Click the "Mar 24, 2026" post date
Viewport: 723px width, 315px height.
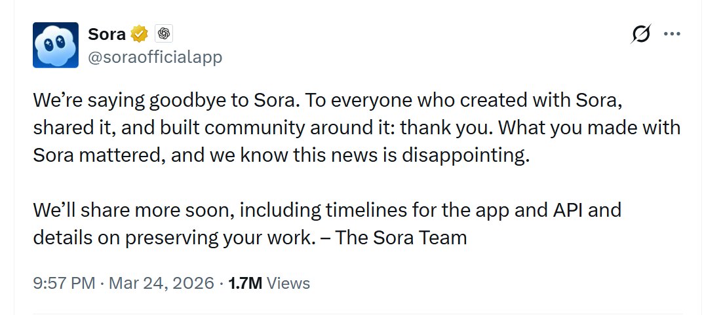tap(161, 283)
